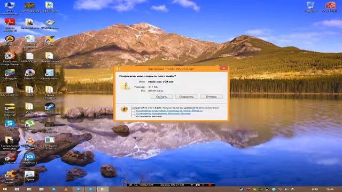Image resolution: width=342 pixels, height=192 pixels.
Task: Click the Bandicam recorder camera icon
Action: coord(197,185)
